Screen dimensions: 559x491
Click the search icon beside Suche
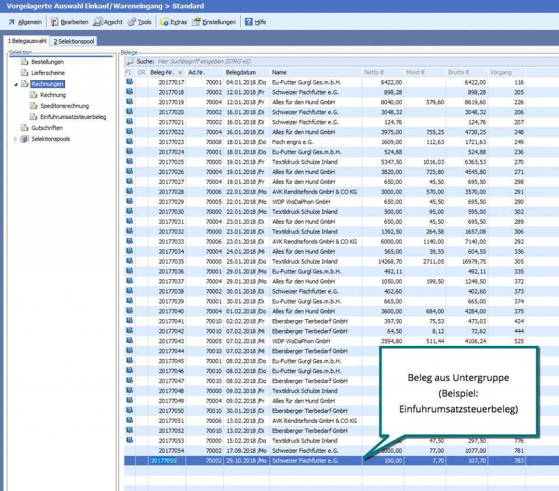coord(129,62)
